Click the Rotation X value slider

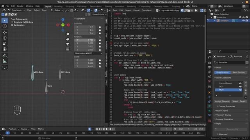click(x=85, y=43)
